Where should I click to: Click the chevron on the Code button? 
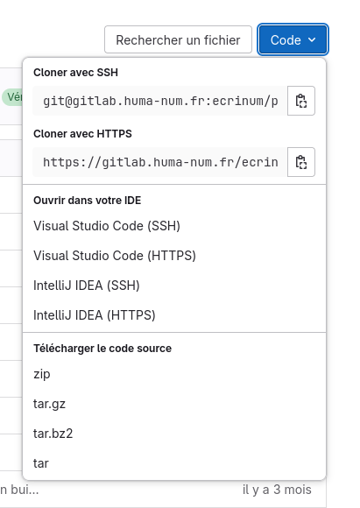point(312,39)
